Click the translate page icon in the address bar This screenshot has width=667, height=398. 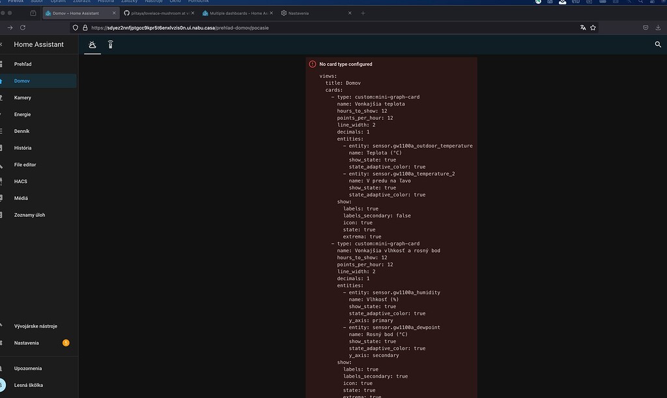582,27
